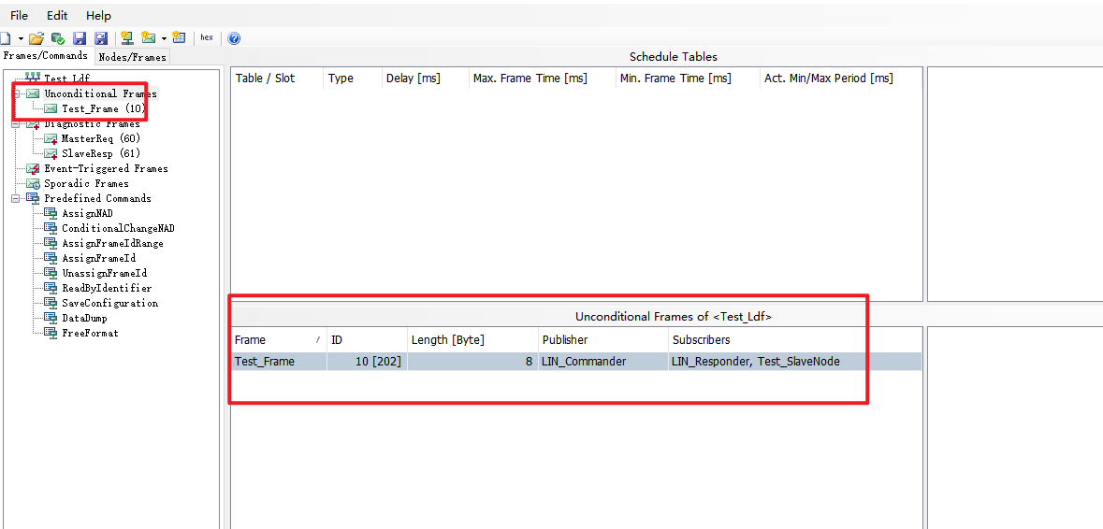Toggle the hex display button
This screenshot has width=1103, height=529.
[207, 38]
